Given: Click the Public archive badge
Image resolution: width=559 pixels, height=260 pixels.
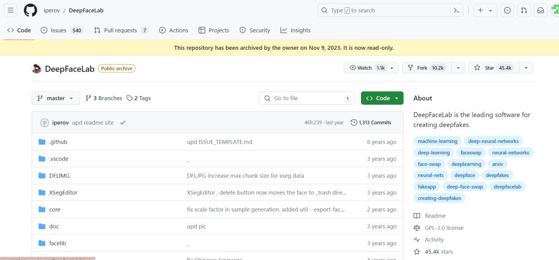Looking at the screenshot, I should pyautogui.click(x=117, y=68).
